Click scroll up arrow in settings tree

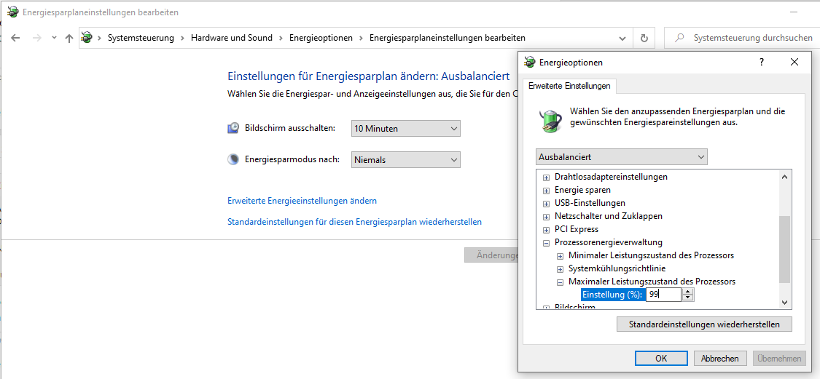(x=784, y=177)
